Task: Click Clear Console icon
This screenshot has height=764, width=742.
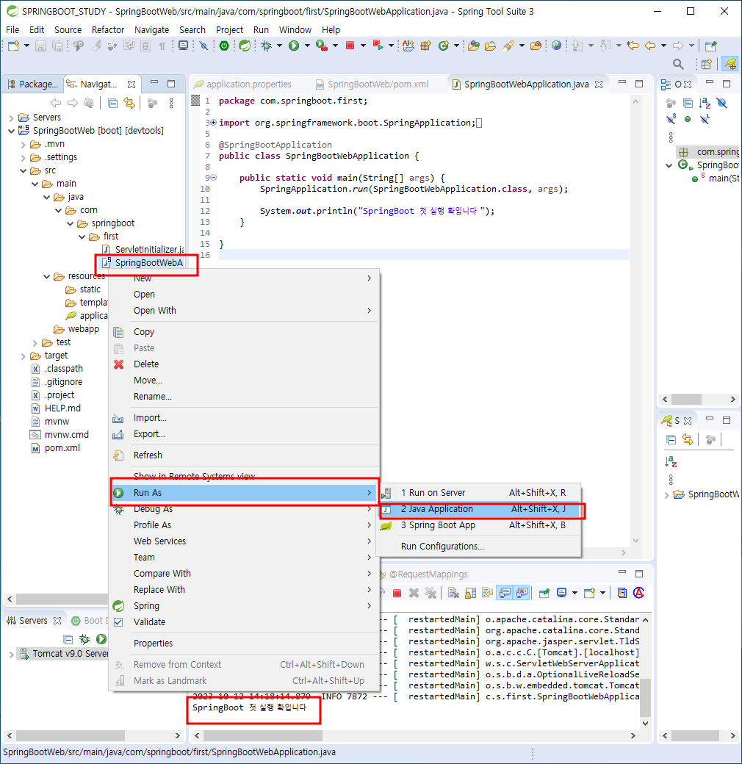Action: (453, 593)
